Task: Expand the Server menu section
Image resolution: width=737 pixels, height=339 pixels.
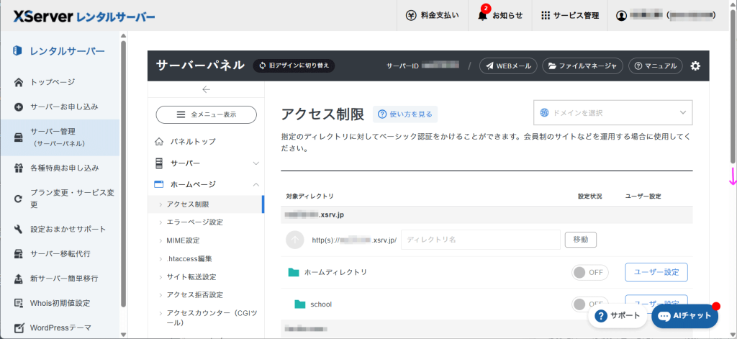Action: coord(206,163)
